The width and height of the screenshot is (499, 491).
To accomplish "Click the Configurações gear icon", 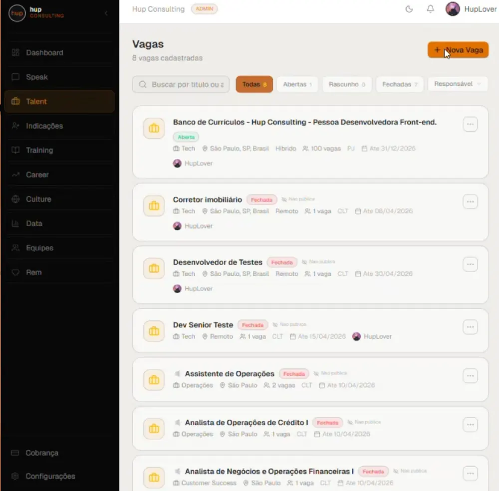I will click(15, 476).
